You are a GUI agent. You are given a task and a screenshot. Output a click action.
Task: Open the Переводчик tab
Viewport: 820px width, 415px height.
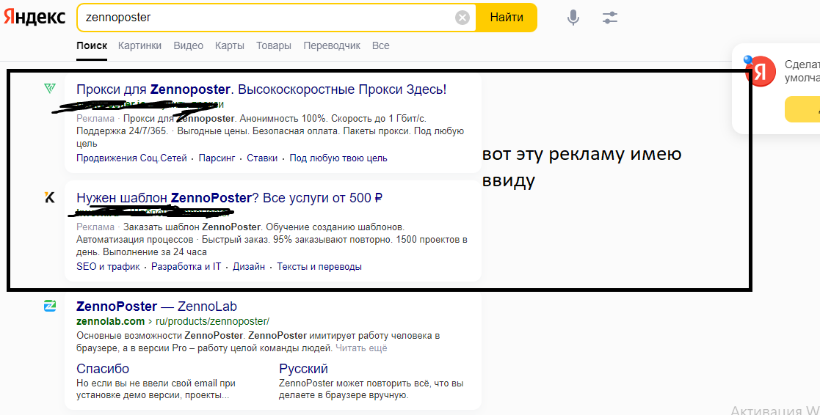[x=332, y=45]
